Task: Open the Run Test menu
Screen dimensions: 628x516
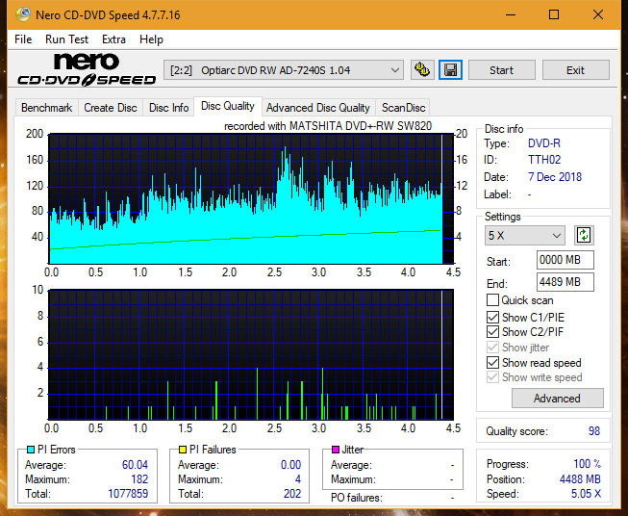Action: [66, 39]
